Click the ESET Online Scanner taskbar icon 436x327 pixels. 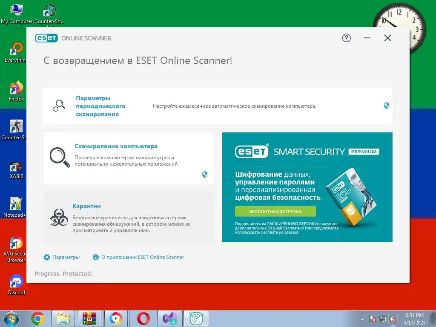[x=196, y=318]
